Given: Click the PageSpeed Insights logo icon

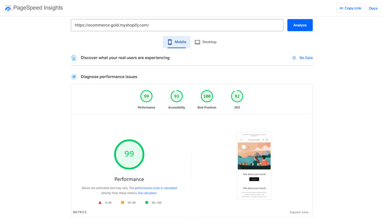Looking at the screenshot, I should click(8, 8).
